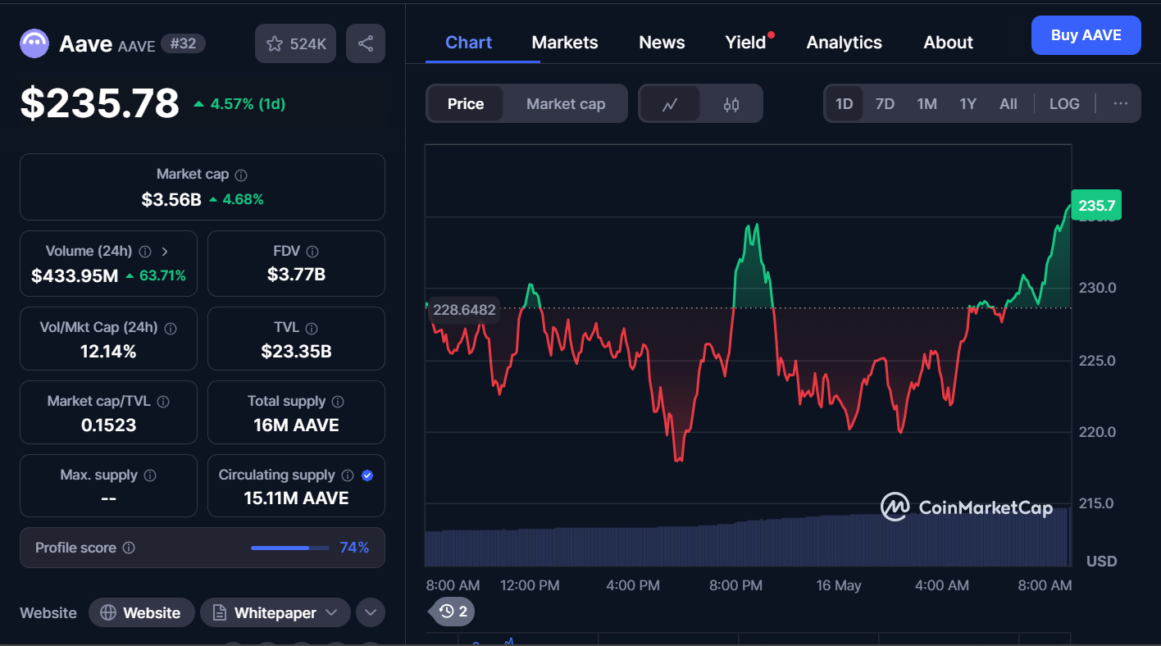Click the TVL info icon
The image size is (1161, 646).
[312, 328]
